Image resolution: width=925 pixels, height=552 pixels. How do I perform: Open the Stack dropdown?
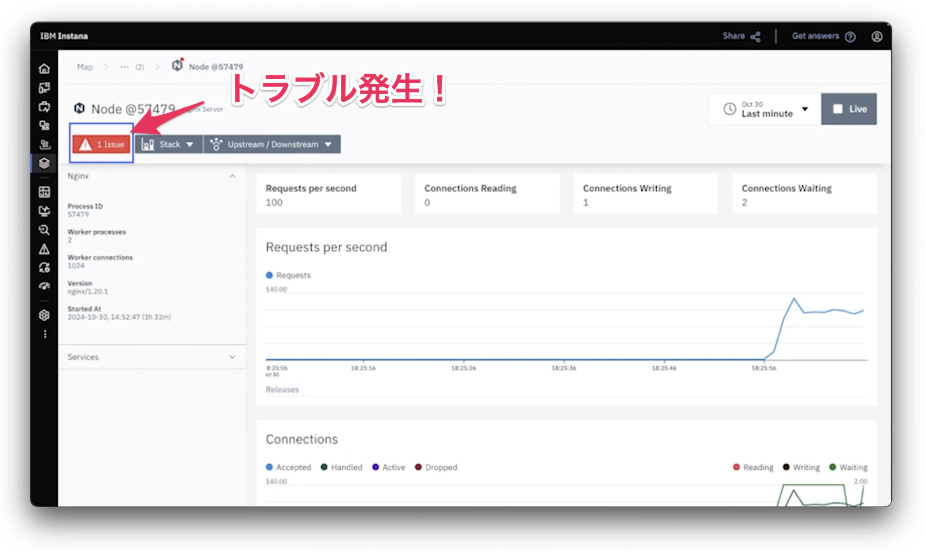(168, 144)
